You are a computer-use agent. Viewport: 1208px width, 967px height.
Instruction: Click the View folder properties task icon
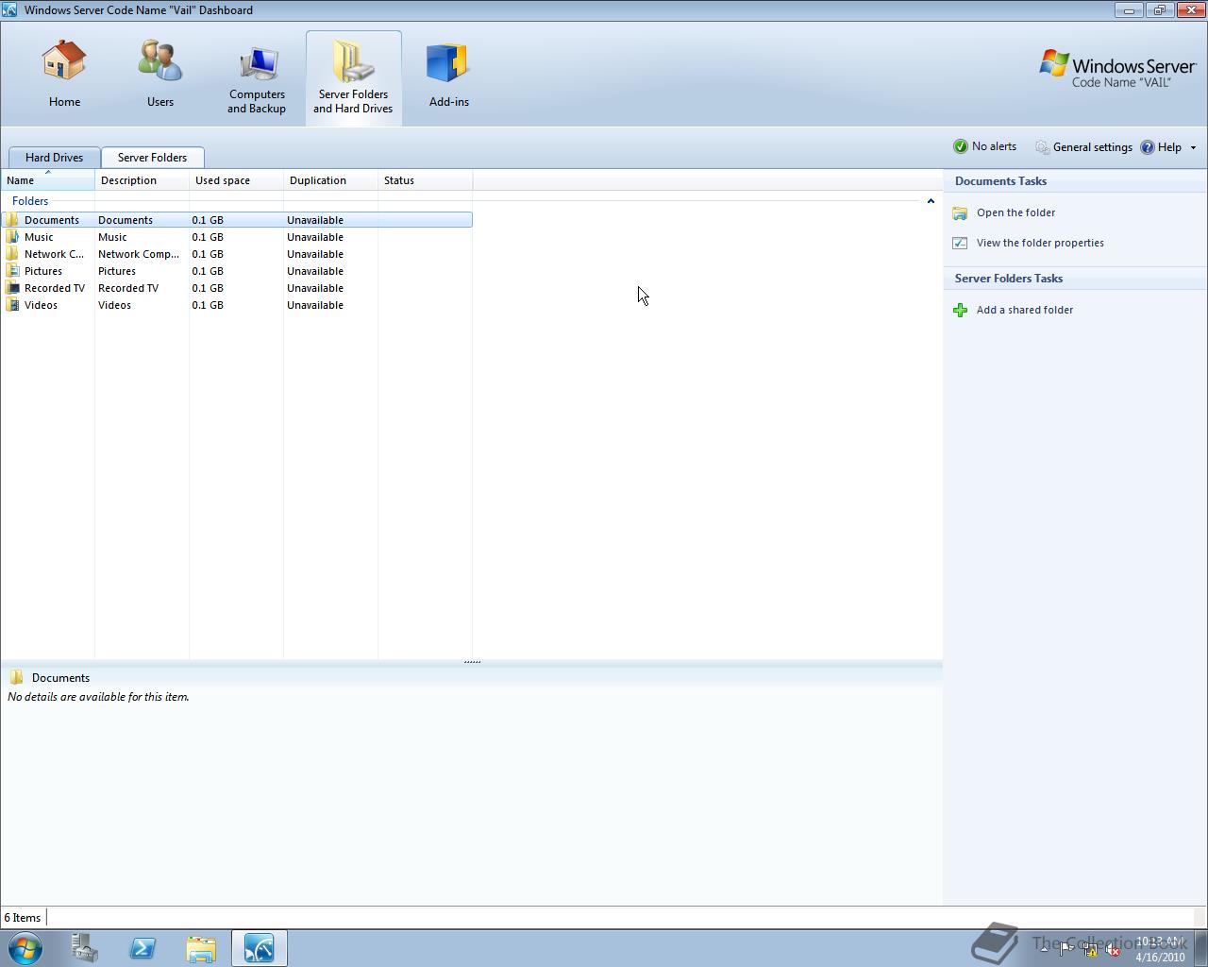pos(960,243)
